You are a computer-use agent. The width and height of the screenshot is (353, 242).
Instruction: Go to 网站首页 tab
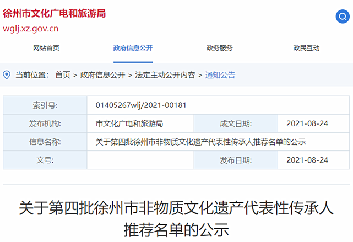click(x=46, y=48)
